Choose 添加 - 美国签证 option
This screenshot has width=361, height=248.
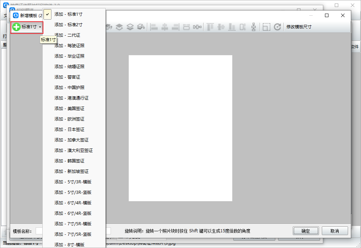click(x=69, y=109)
